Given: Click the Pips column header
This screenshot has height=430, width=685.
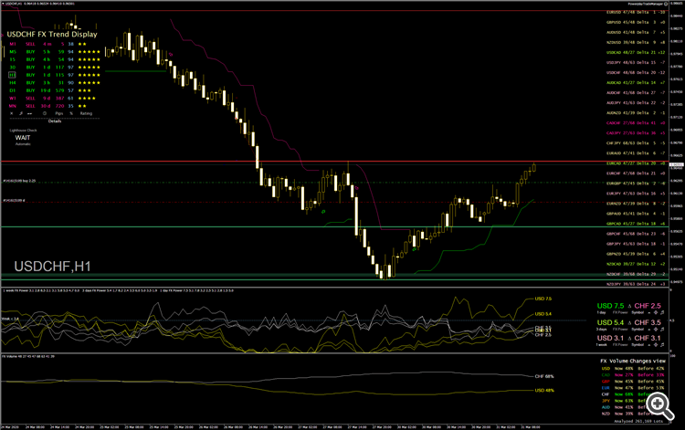Looking at the screenshot, I should [x=59, y=113].
